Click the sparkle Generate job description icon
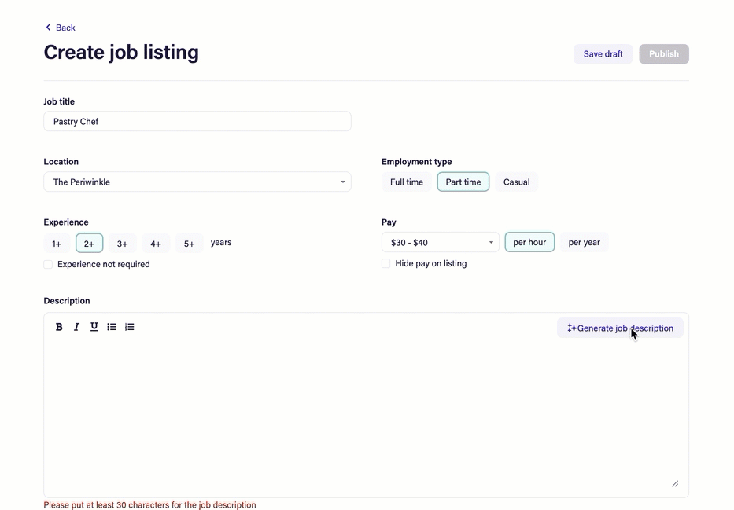The width and height of the screenshot is (734, 510). [570, 328]
